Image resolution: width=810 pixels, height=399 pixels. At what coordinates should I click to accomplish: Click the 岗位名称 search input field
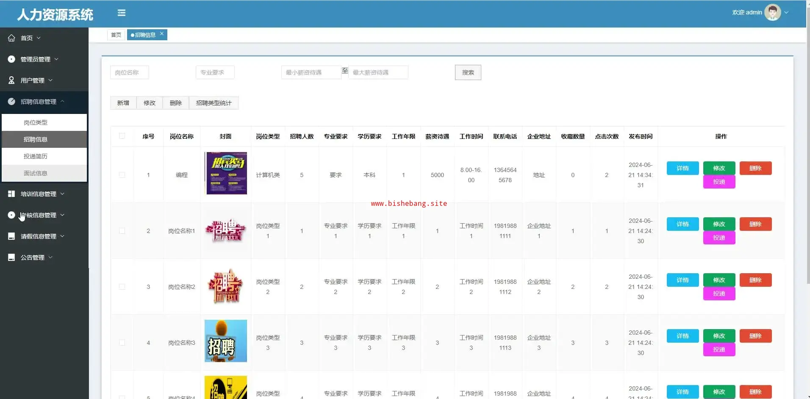(129, 72)
